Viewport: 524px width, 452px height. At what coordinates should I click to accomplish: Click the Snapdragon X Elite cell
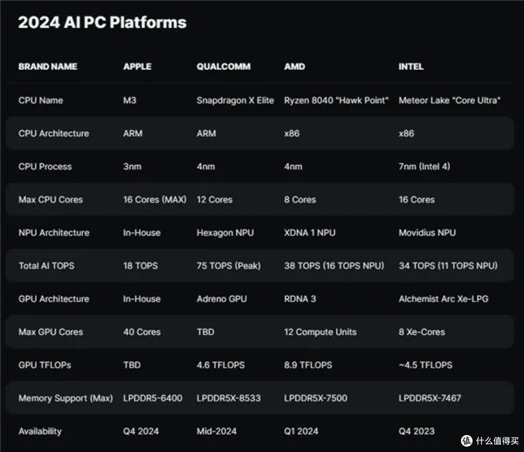235,100
